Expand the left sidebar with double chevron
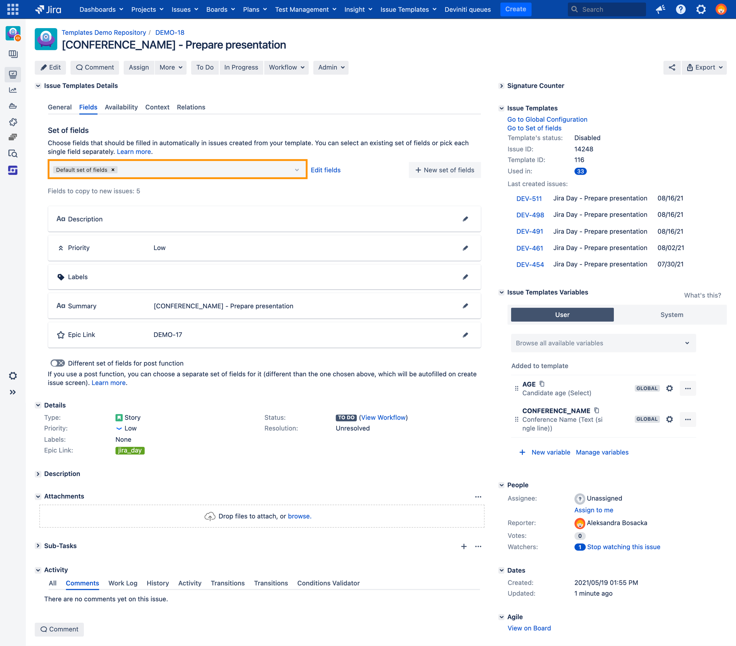Screen dimensions: 736x646 (13, 392)
